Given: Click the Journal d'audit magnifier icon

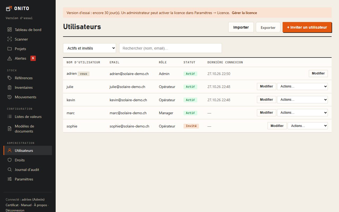Looking at the screenshot, I should pos(10,170).
